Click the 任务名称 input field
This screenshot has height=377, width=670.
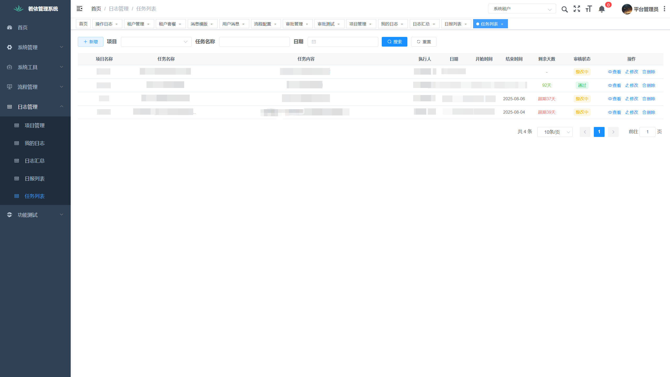click(254, 42)
